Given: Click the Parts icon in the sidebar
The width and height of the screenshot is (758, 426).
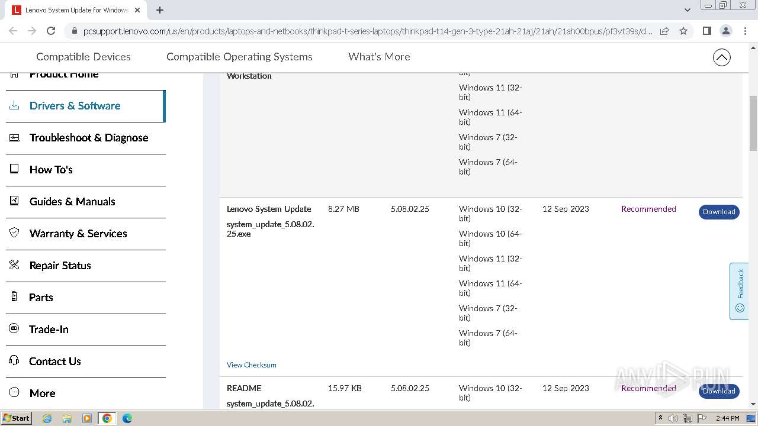Looking at the screenshot, I should (x=14, y=297).
